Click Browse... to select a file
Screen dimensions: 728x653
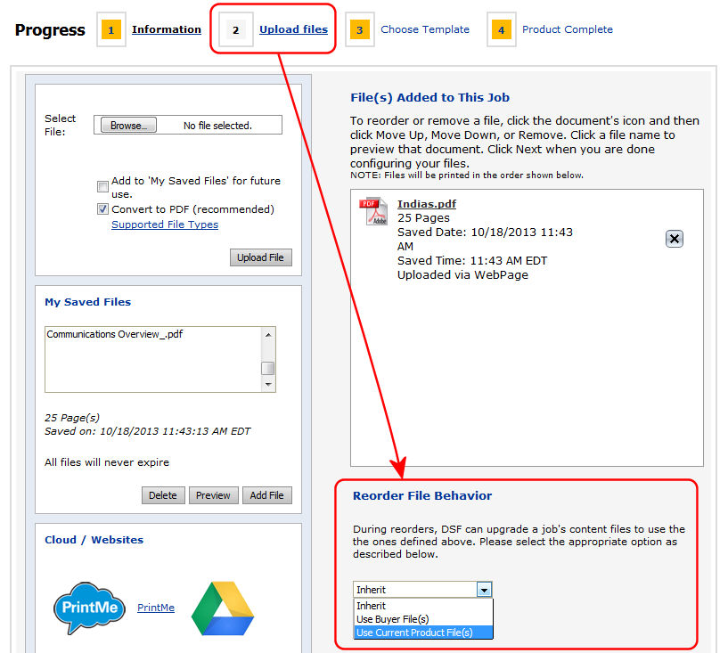tap(128, 126)
